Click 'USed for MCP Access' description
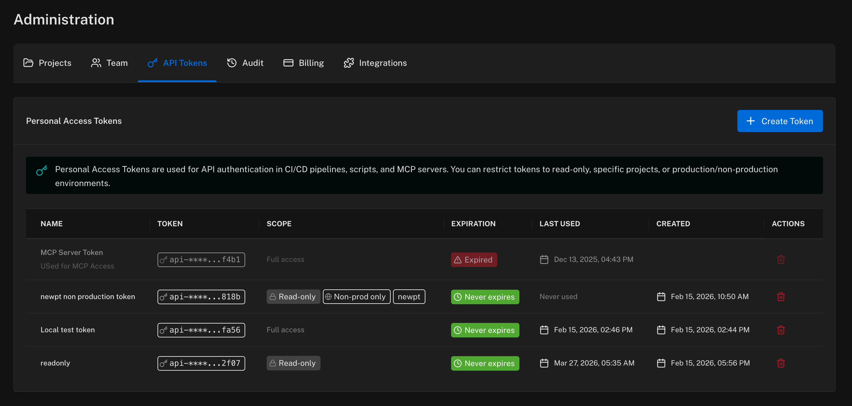The image size is (852, 406). 77,266
